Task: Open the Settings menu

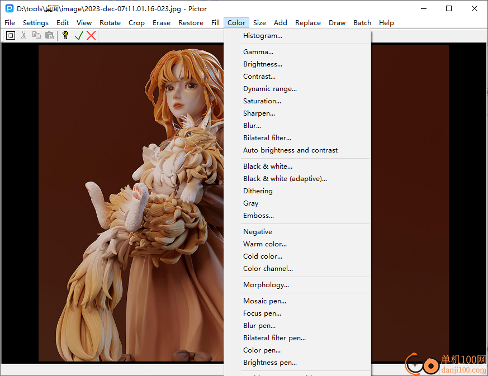Action: pos(35,23)
